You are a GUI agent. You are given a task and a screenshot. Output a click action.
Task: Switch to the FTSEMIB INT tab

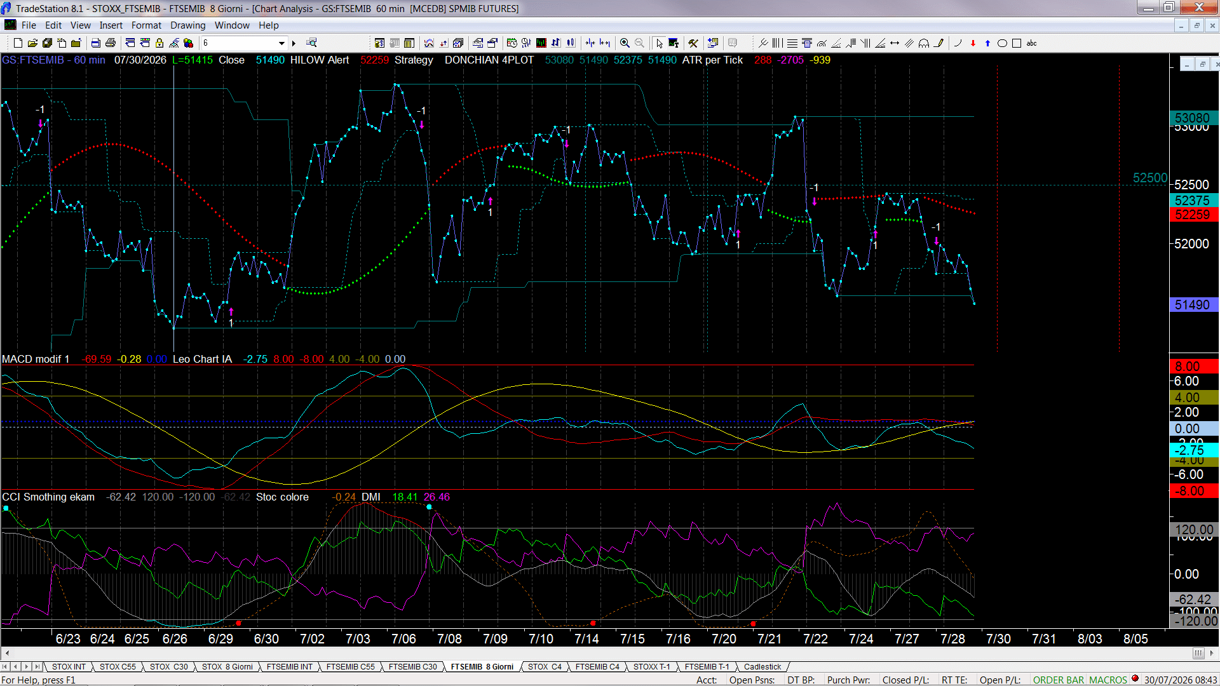click(290, 667)
